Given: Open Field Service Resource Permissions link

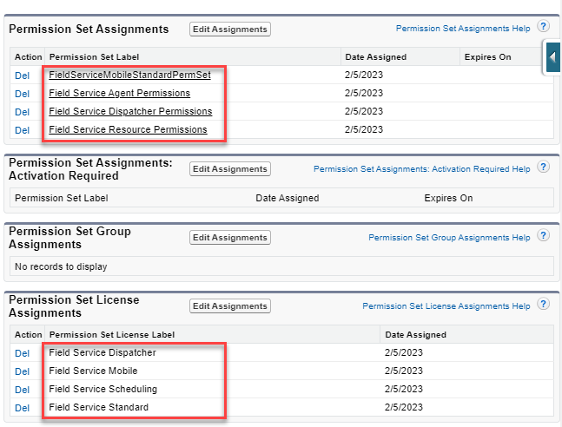Looking at the screenshot, I should coord(128,129).
